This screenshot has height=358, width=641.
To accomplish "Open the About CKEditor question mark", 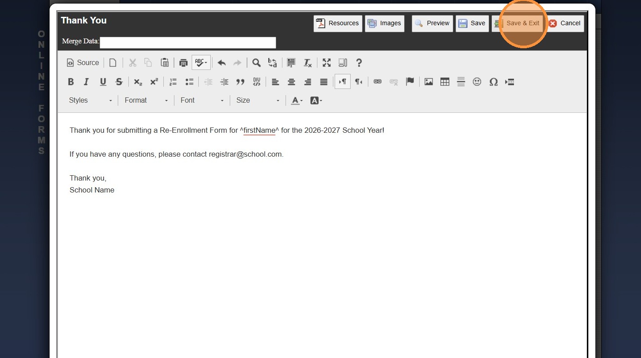I will tap(359, 63).
